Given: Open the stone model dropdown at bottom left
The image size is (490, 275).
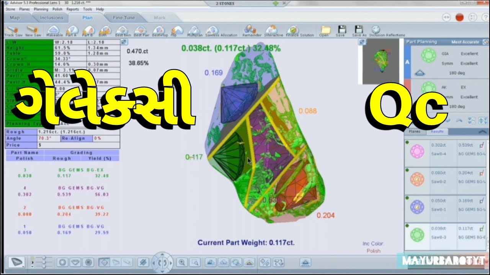Looking at the screenshot, I should pyautogui.click(x=16, y=262).
